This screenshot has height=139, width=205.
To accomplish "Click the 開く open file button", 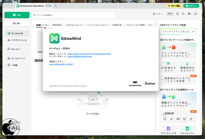I will [17, 23].
